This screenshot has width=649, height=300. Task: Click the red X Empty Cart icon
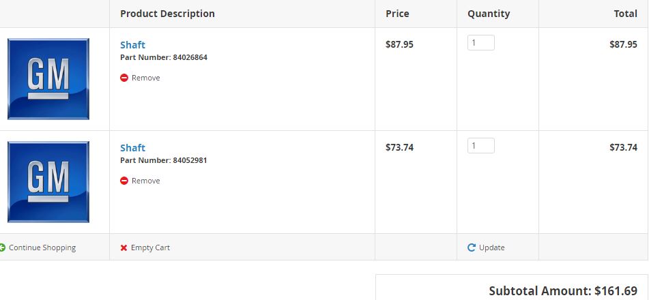[x=124, y=247]
